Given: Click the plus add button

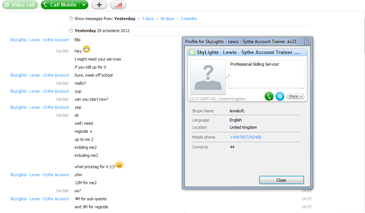Looking at the screenshot, I should coord(99,5).
